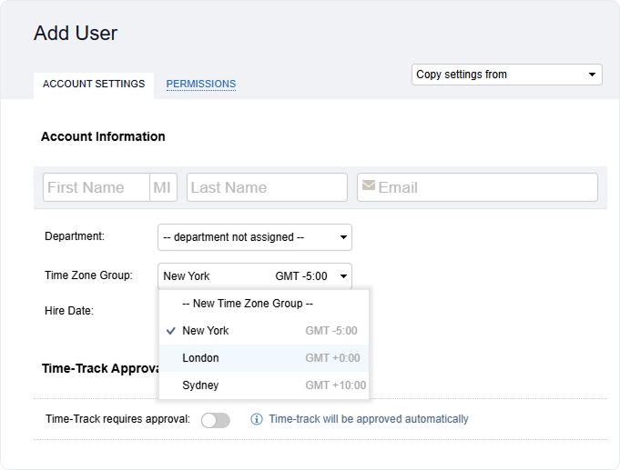Click the Last Name input field

[x=267, y=187]
